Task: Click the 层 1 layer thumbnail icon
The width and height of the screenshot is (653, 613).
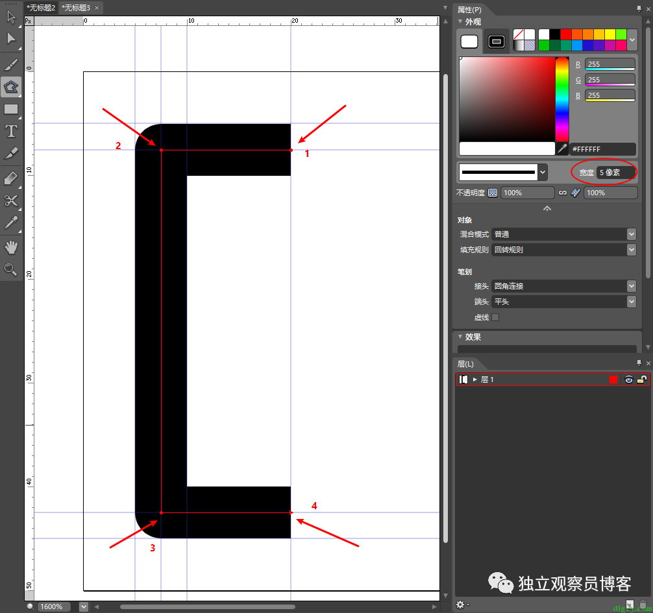Action: click(463, 379)
